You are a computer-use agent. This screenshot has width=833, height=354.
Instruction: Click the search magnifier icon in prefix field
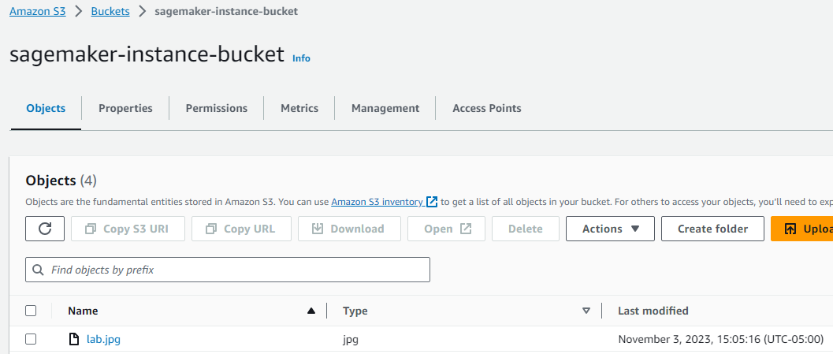pos(39,270)
